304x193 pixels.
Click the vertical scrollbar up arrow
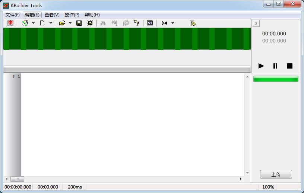click(247, 77)
